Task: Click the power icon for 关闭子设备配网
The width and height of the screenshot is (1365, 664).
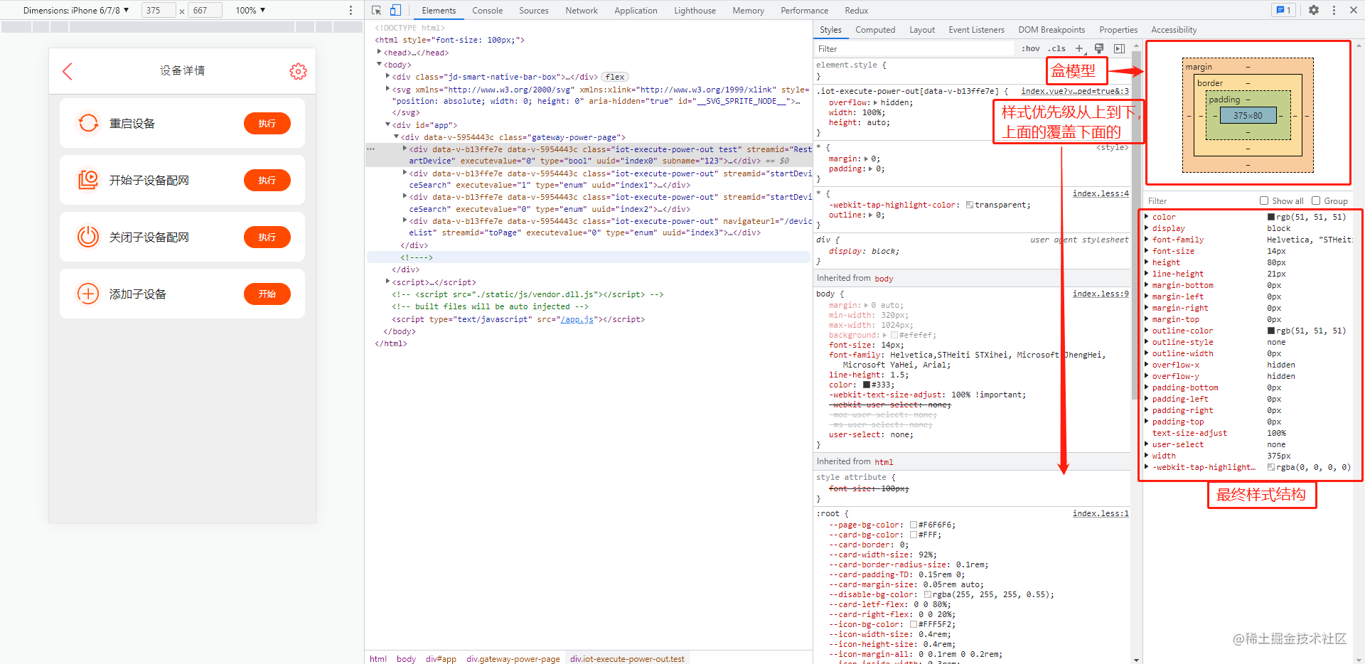Action: point(88,237)
